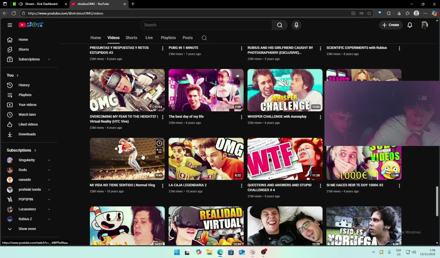The height and width of the screenshot is (258, 440).
Task: Open the Live channel tab
Action: point(149,38)
